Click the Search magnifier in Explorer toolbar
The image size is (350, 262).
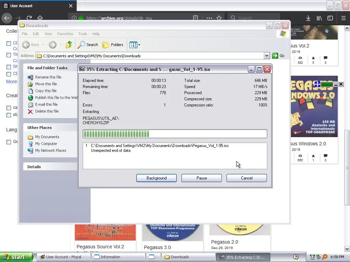[81, 45]
